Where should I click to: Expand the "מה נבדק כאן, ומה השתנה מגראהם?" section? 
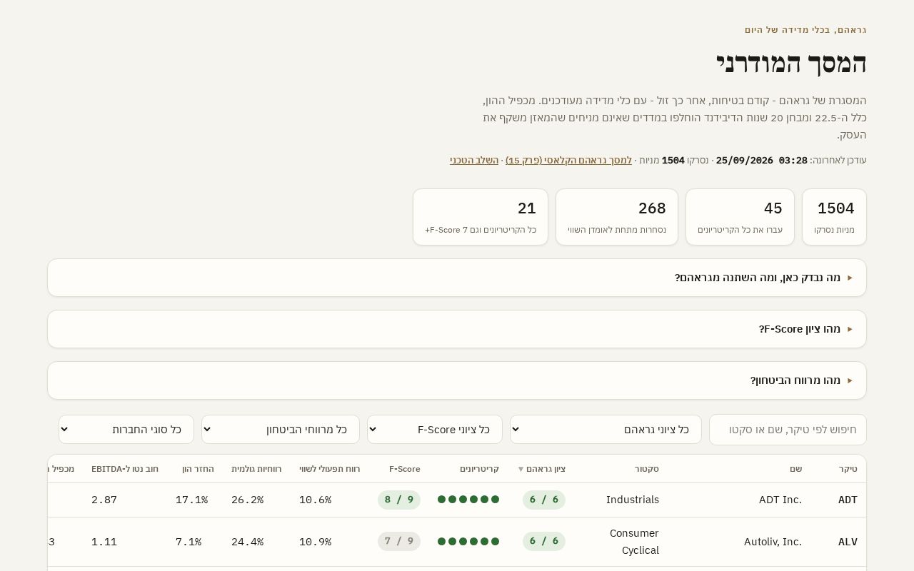pyautogui.click(x=457, y=278)
